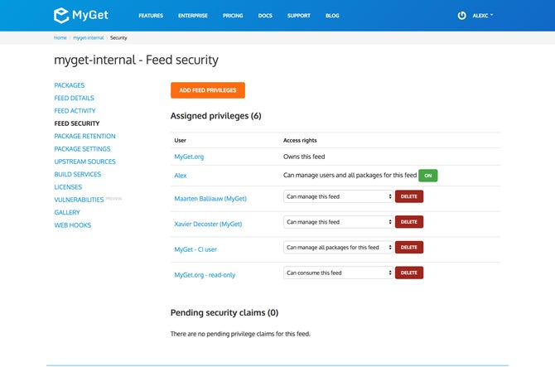Image resolution: width=555 pixels, height=367 pixels.
Task: Click the MyGet logo
Action: [80, 15]
